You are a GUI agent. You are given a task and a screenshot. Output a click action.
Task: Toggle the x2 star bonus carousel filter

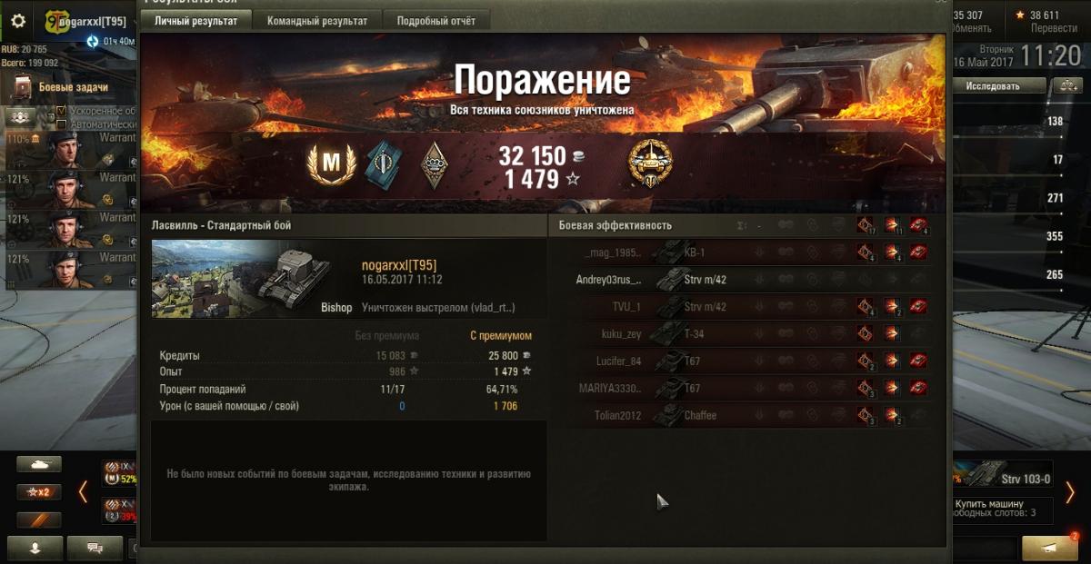click(x=39, y=492)
